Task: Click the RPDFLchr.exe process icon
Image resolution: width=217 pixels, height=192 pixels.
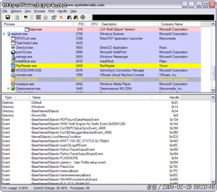Action: click(x=13, y=38)
